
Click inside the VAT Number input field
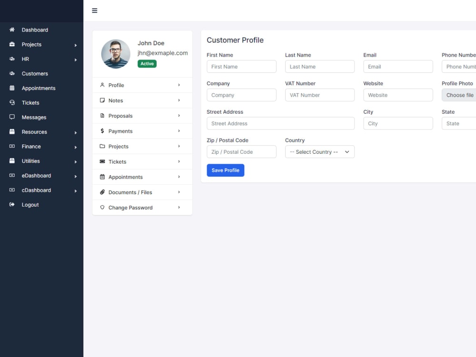pos(319,95)
